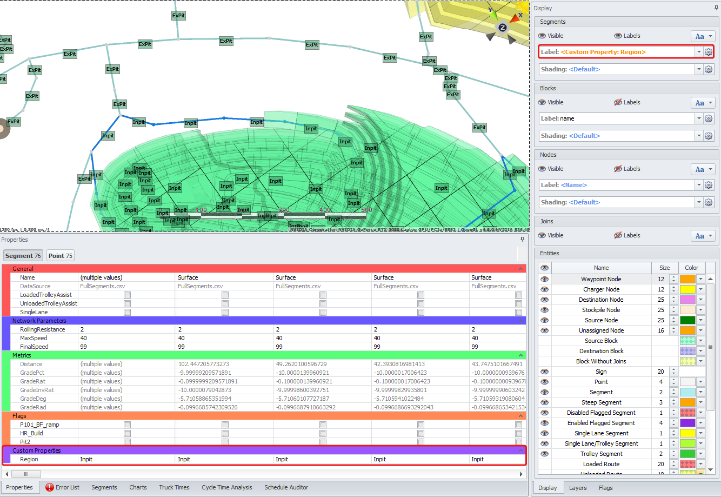Open Blocks label settings gear
Image resolution: width=721 pixels, height=497 pixels.
709,118
